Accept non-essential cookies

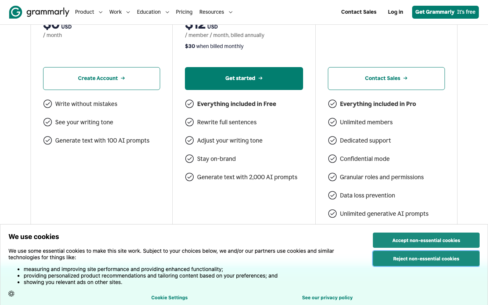coord(426,240)
